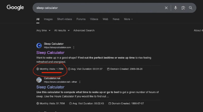The image size is (203, 112).
Task: Click the Calculator.net grid favicon
Action: [x=39, y=80]
